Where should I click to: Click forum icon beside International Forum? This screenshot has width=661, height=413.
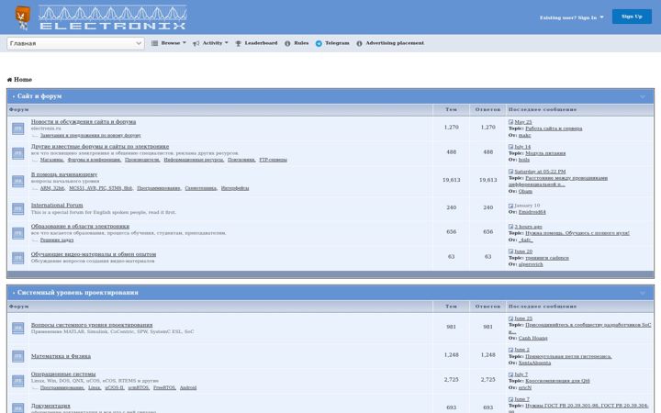(17, 208)
